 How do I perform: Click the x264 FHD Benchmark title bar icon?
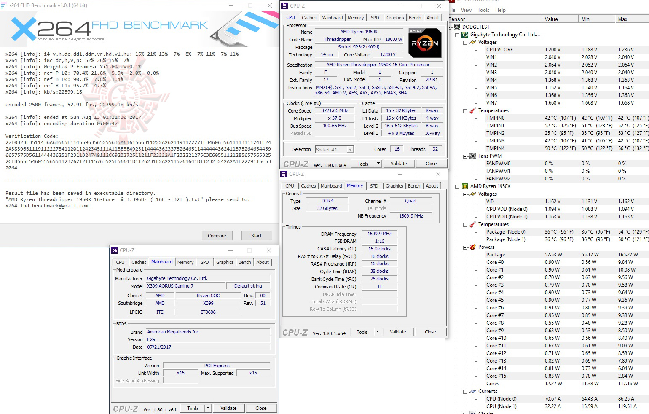[x=5, y=5]
